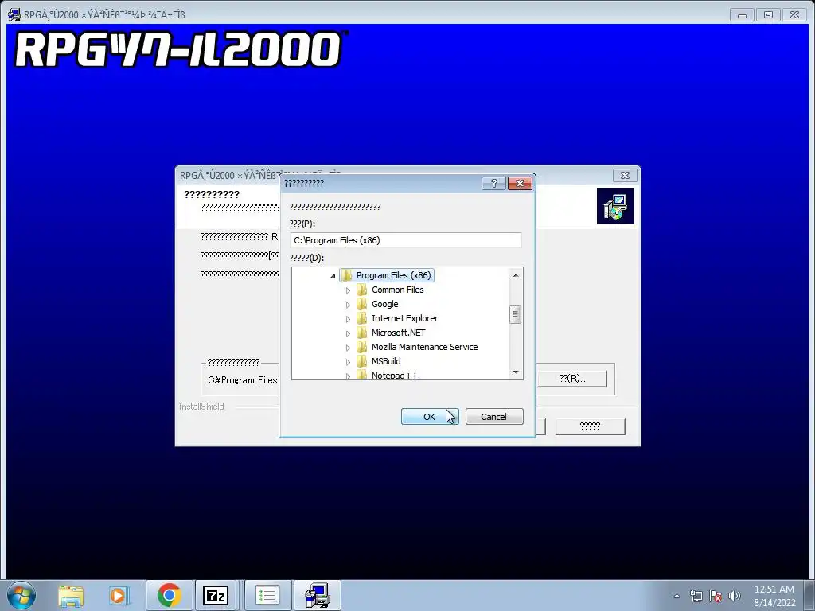
Task: Close the InstallShield setup window
Action: (x=625, y=176)
